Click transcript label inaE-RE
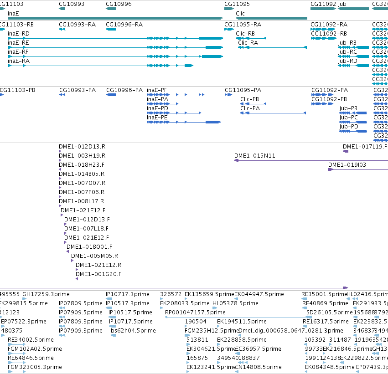This screenshot has width=388, height=374. (x=18, y=43)
